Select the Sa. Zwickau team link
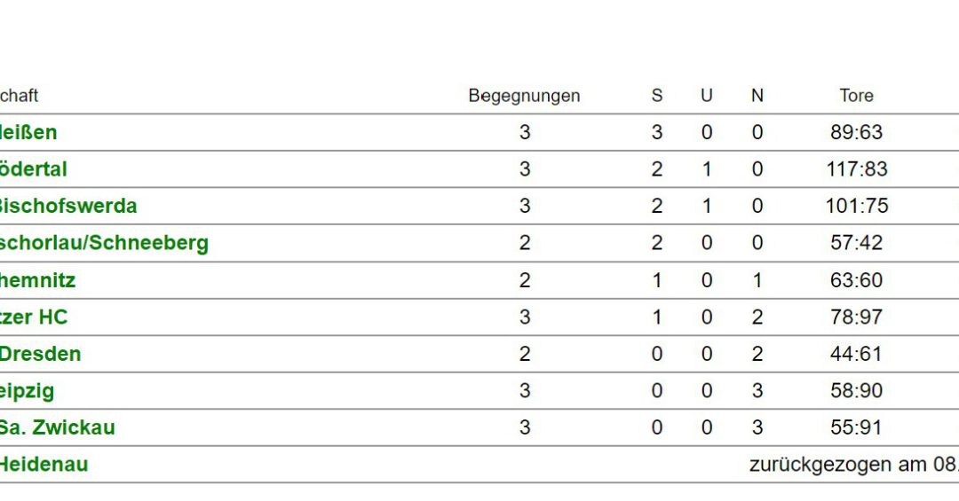 coord(58,427)
